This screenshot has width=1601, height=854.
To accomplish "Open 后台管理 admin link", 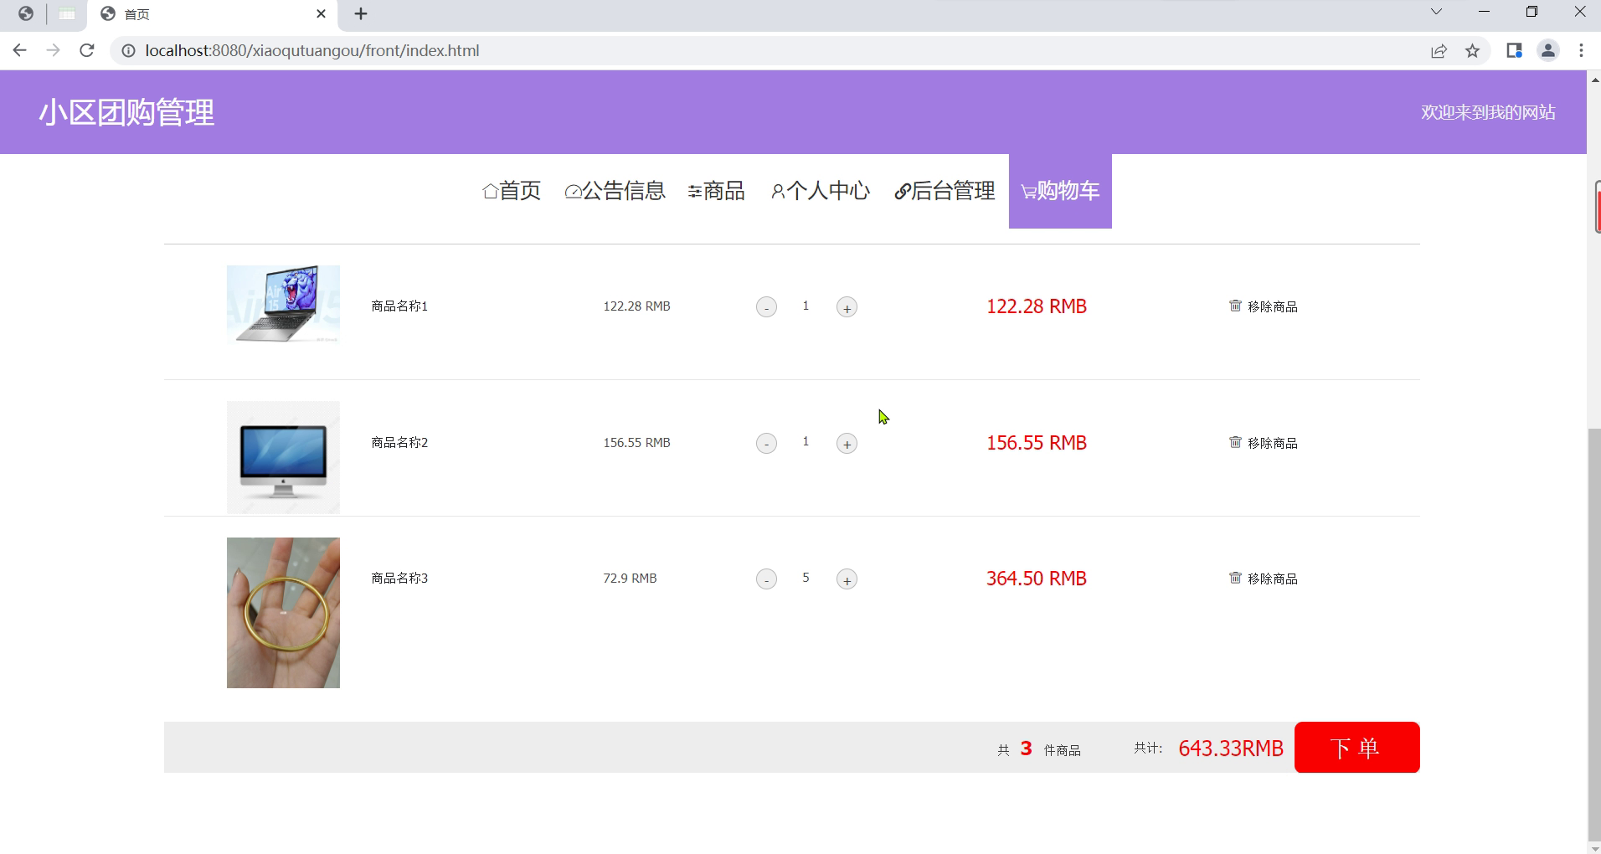I will coord(945,191).
